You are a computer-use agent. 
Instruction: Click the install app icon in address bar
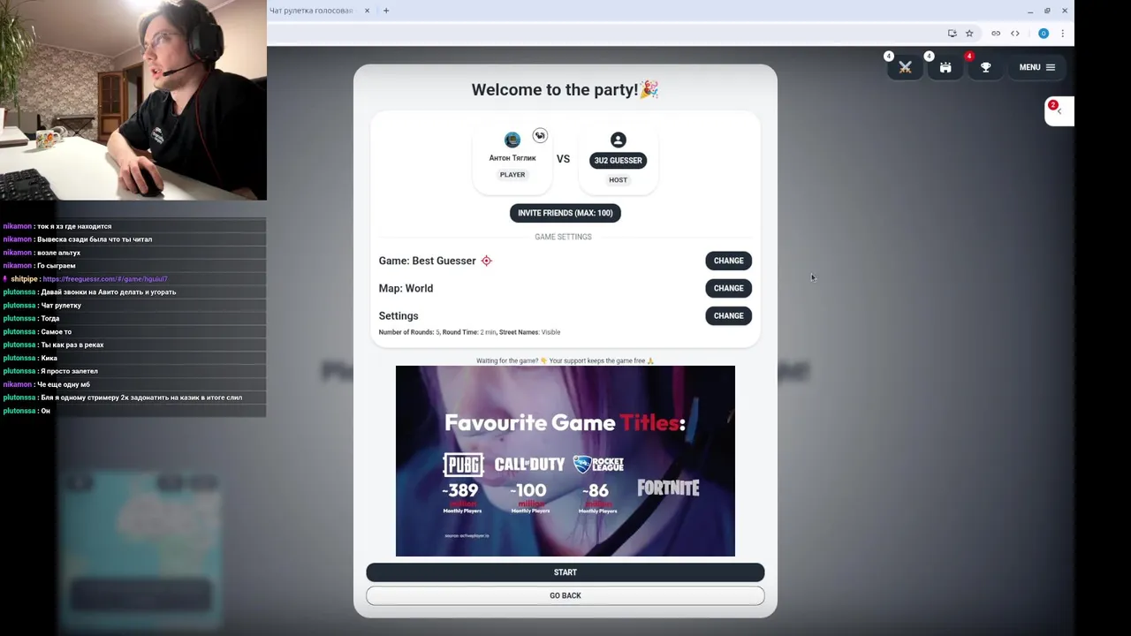(952, 34)
